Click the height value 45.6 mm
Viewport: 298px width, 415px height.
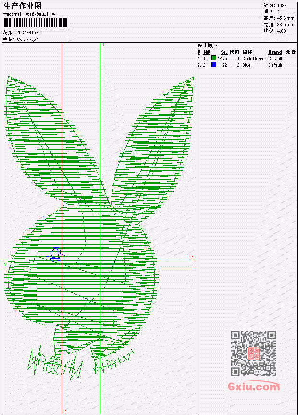pyautogui.click(x=286, y=18)
